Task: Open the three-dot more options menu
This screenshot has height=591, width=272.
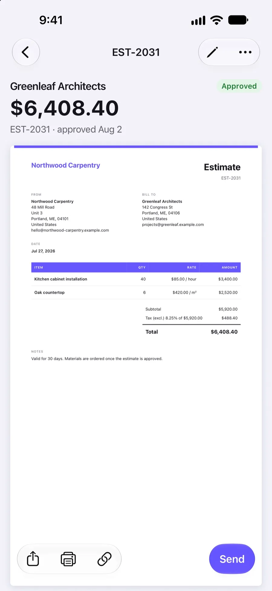Action: tap(245, 52)
